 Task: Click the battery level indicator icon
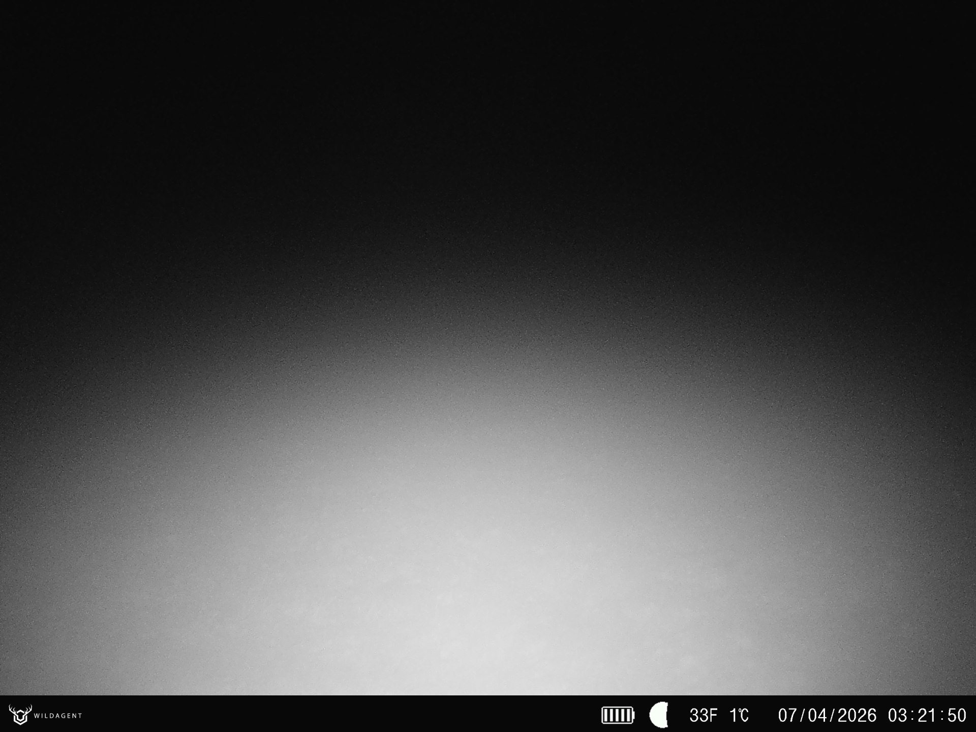(x=618, y=715)
